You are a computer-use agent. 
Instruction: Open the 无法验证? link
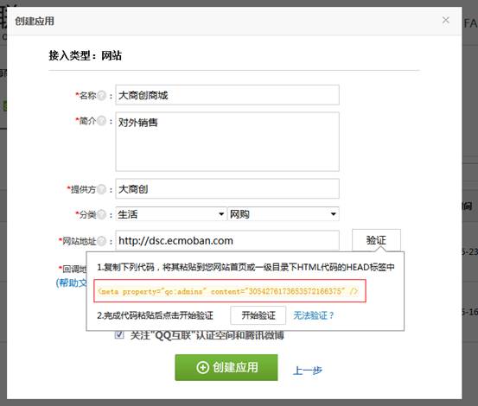click(x=314, y=315)
